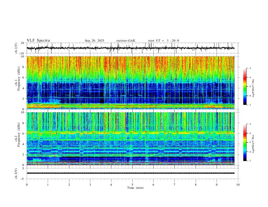Screen dimensions: 268x207
Task: Click the ch.3 black waveform band
Action: click(130, 173)
